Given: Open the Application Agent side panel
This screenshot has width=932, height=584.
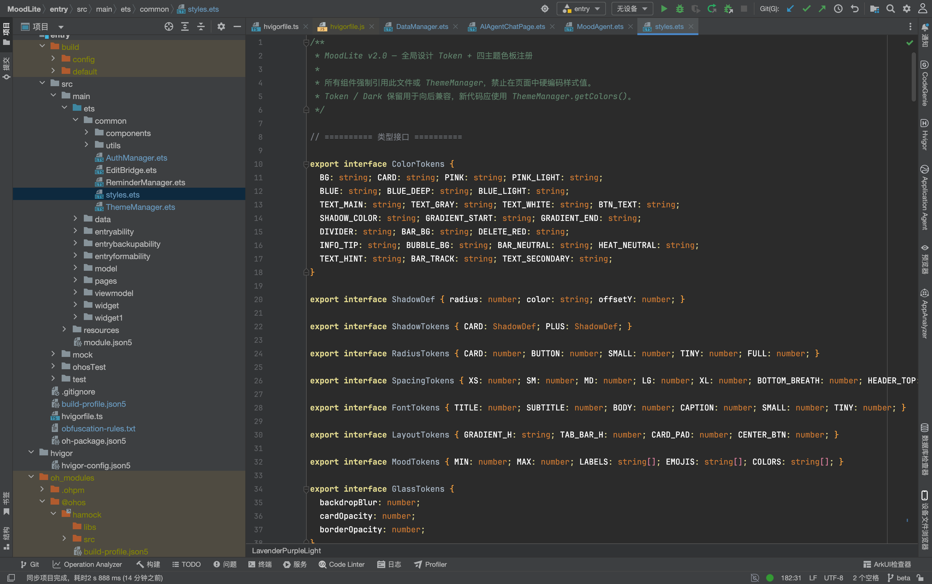Looking at the screenshot, I should (924, 197).
